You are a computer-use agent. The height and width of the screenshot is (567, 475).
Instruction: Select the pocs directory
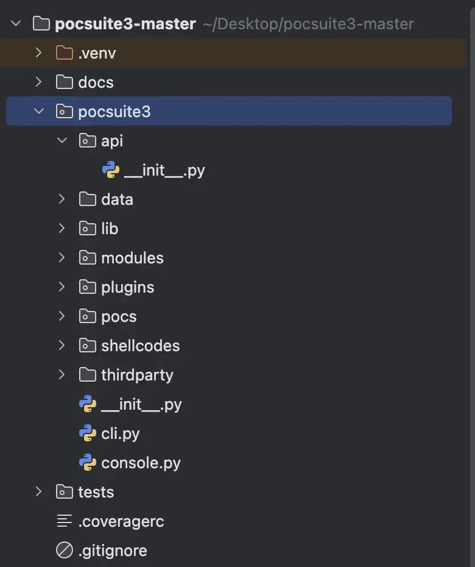(x=119, y=316)
